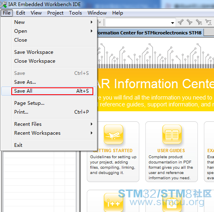Open the Help menu
The width and height of the screenshot is (214, 212).
tap(117, 13)
